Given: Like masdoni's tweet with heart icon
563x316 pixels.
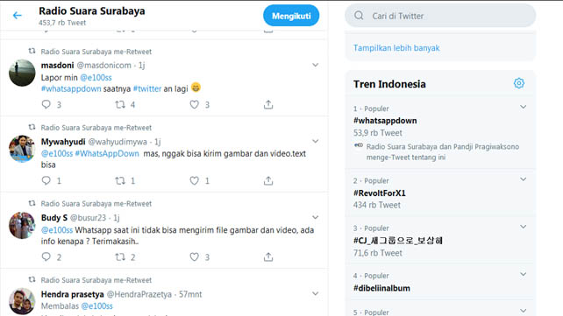Looking at the screenshot, I should click(195, 105).
